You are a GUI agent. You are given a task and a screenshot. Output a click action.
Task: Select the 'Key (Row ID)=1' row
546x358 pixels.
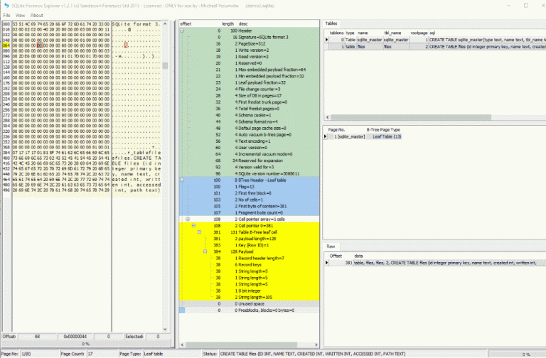click(249, 245)
